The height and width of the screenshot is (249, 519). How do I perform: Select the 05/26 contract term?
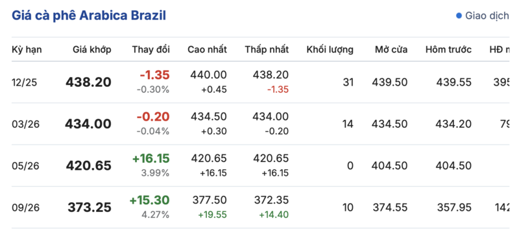(25, 165)
